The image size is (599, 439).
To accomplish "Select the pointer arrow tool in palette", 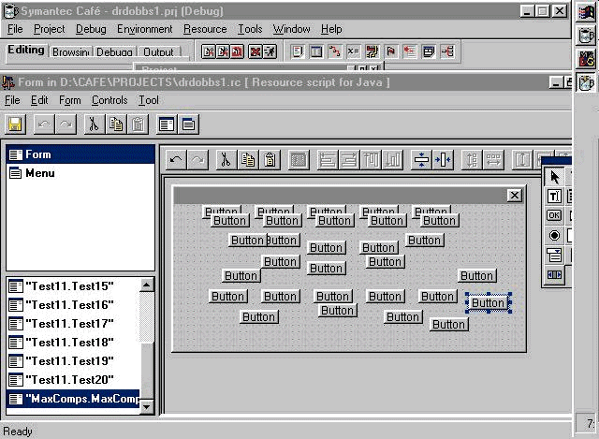I will 554,177.
